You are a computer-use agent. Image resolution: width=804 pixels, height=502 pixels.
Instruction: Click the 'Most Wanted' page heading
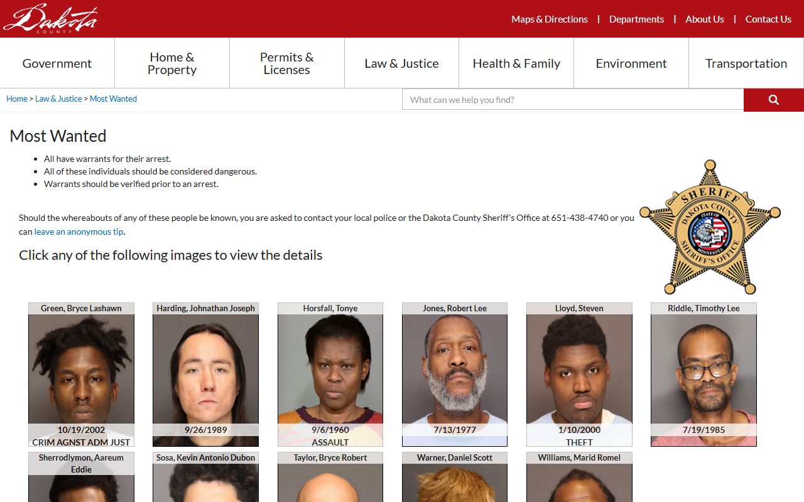click(58, 136)
